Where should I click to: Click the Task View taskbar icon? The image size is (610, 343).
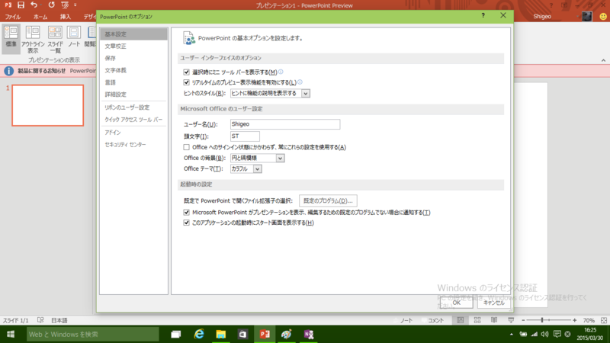[x=176, y=334]
